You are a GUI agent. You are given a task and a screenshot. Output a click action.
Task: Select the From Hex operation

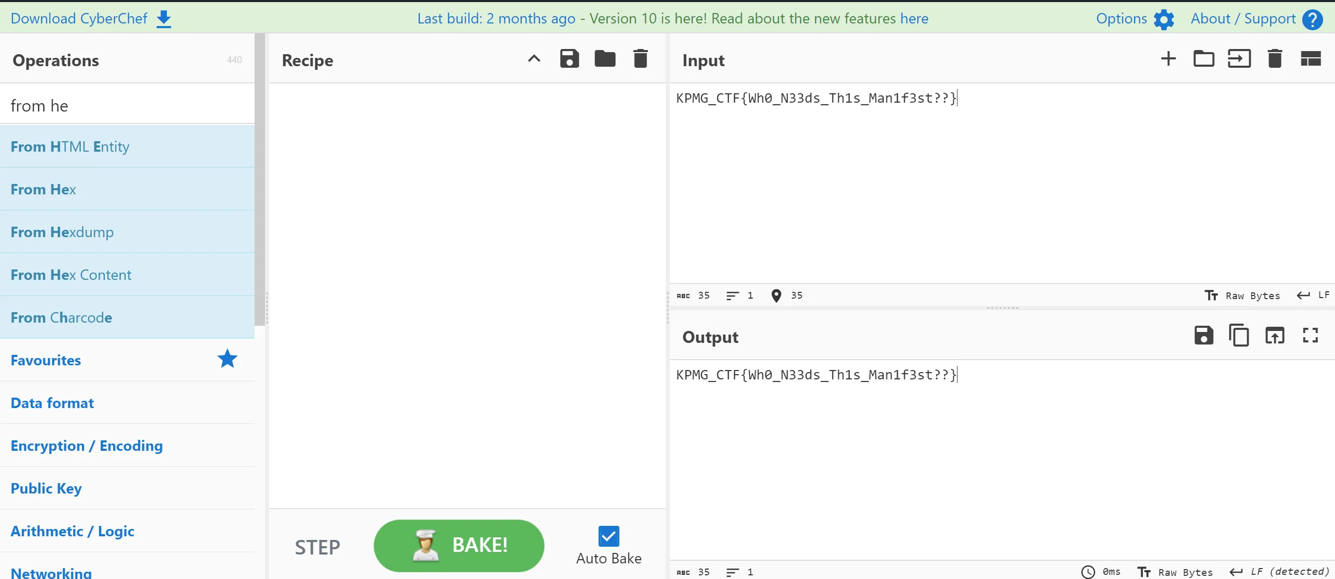pos(43,189)
